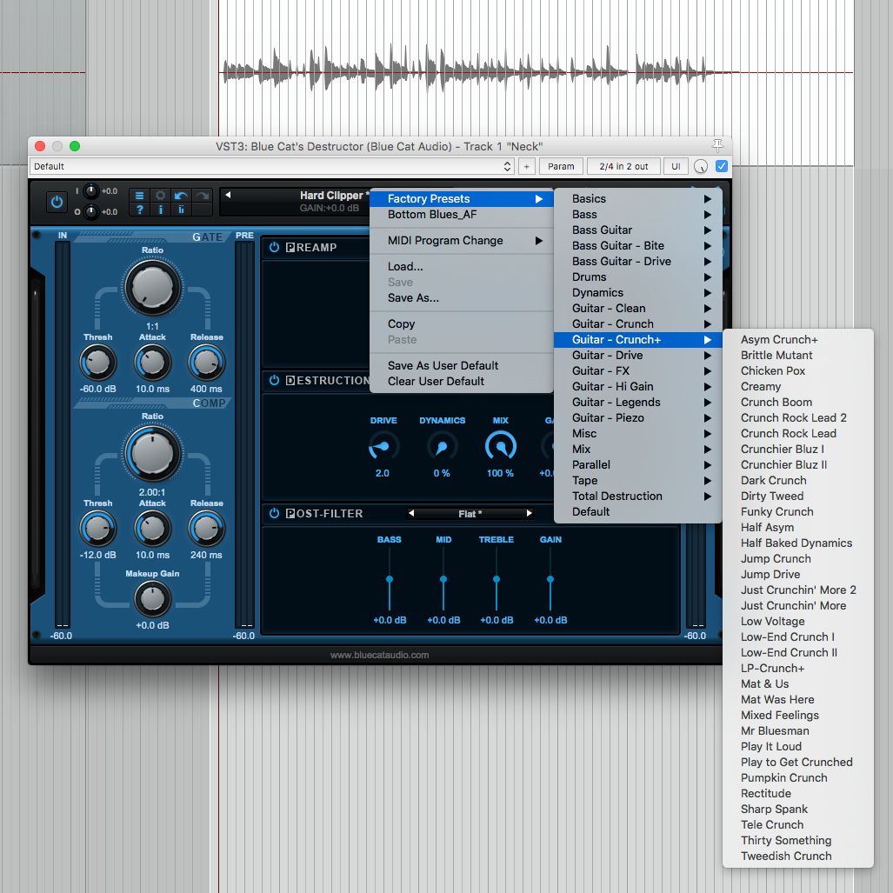The height and width of the screenshot is (893, 893).
Task: Click the preset list hamburger icon
Action: click(140, 194)
